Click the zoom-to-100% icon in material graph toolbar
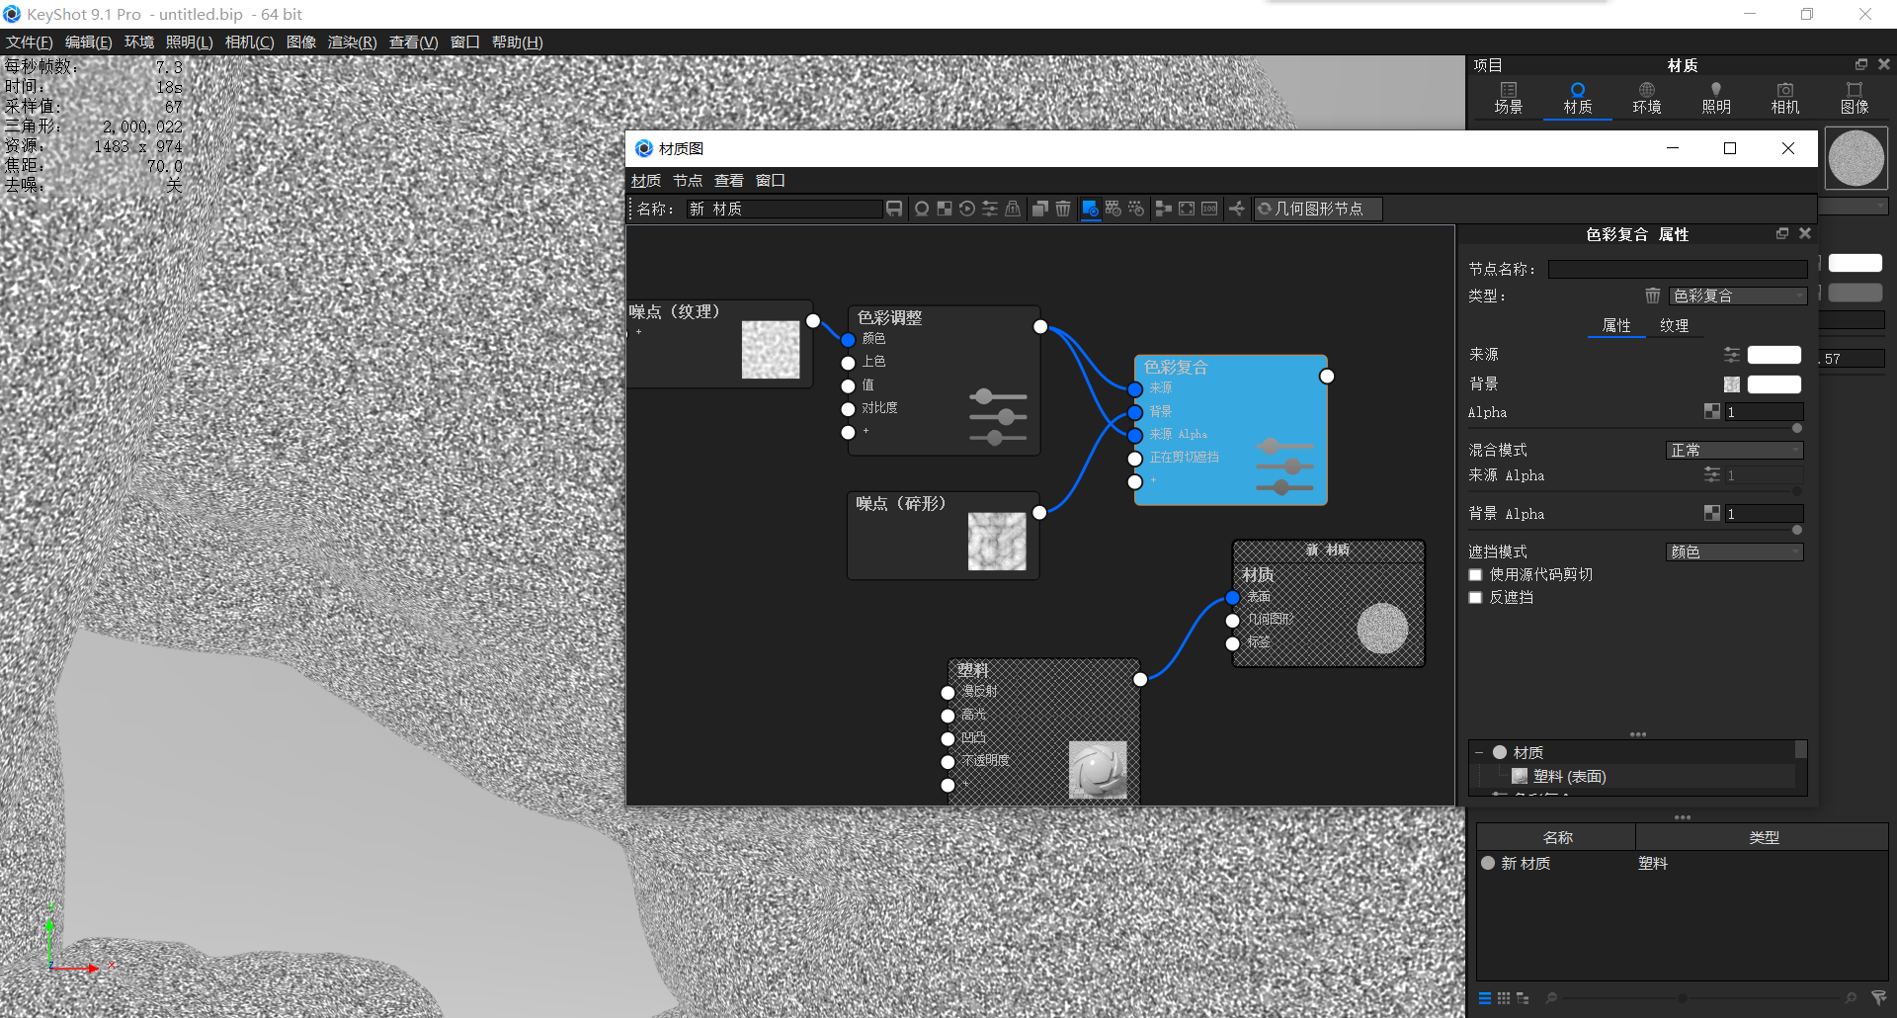 (1209, 209)
